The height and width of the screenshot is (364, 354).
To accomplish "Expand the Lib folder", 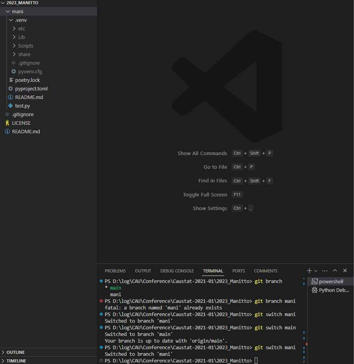I will 14,37.
